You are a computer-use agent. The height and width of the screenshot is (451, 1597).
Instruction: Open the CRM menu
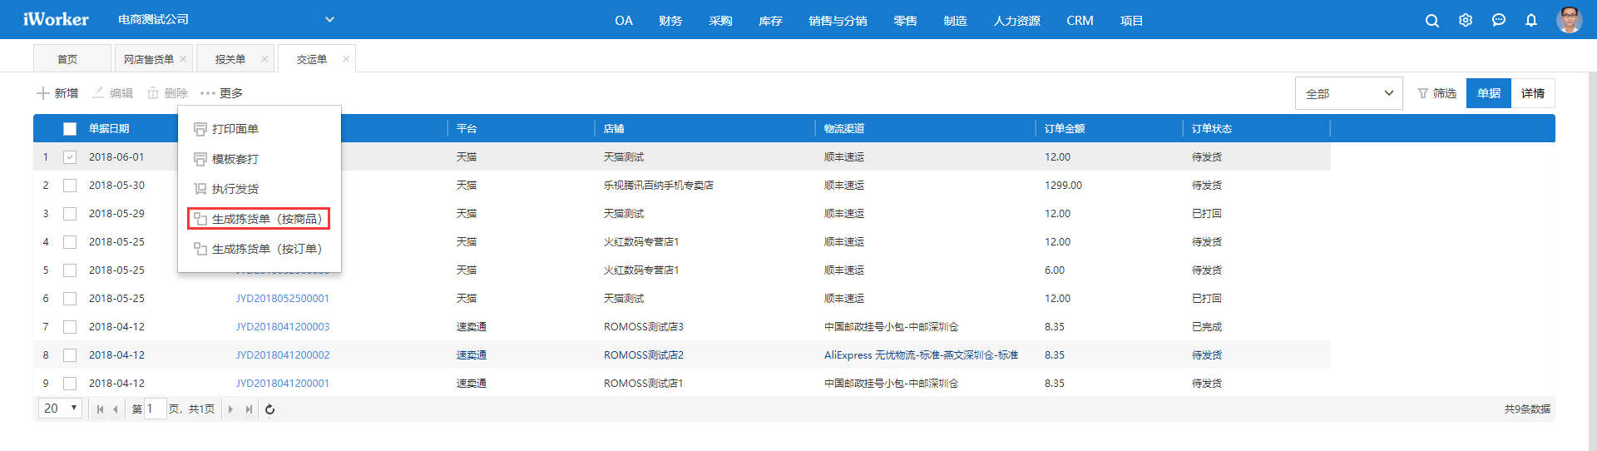click(1080, 20)
